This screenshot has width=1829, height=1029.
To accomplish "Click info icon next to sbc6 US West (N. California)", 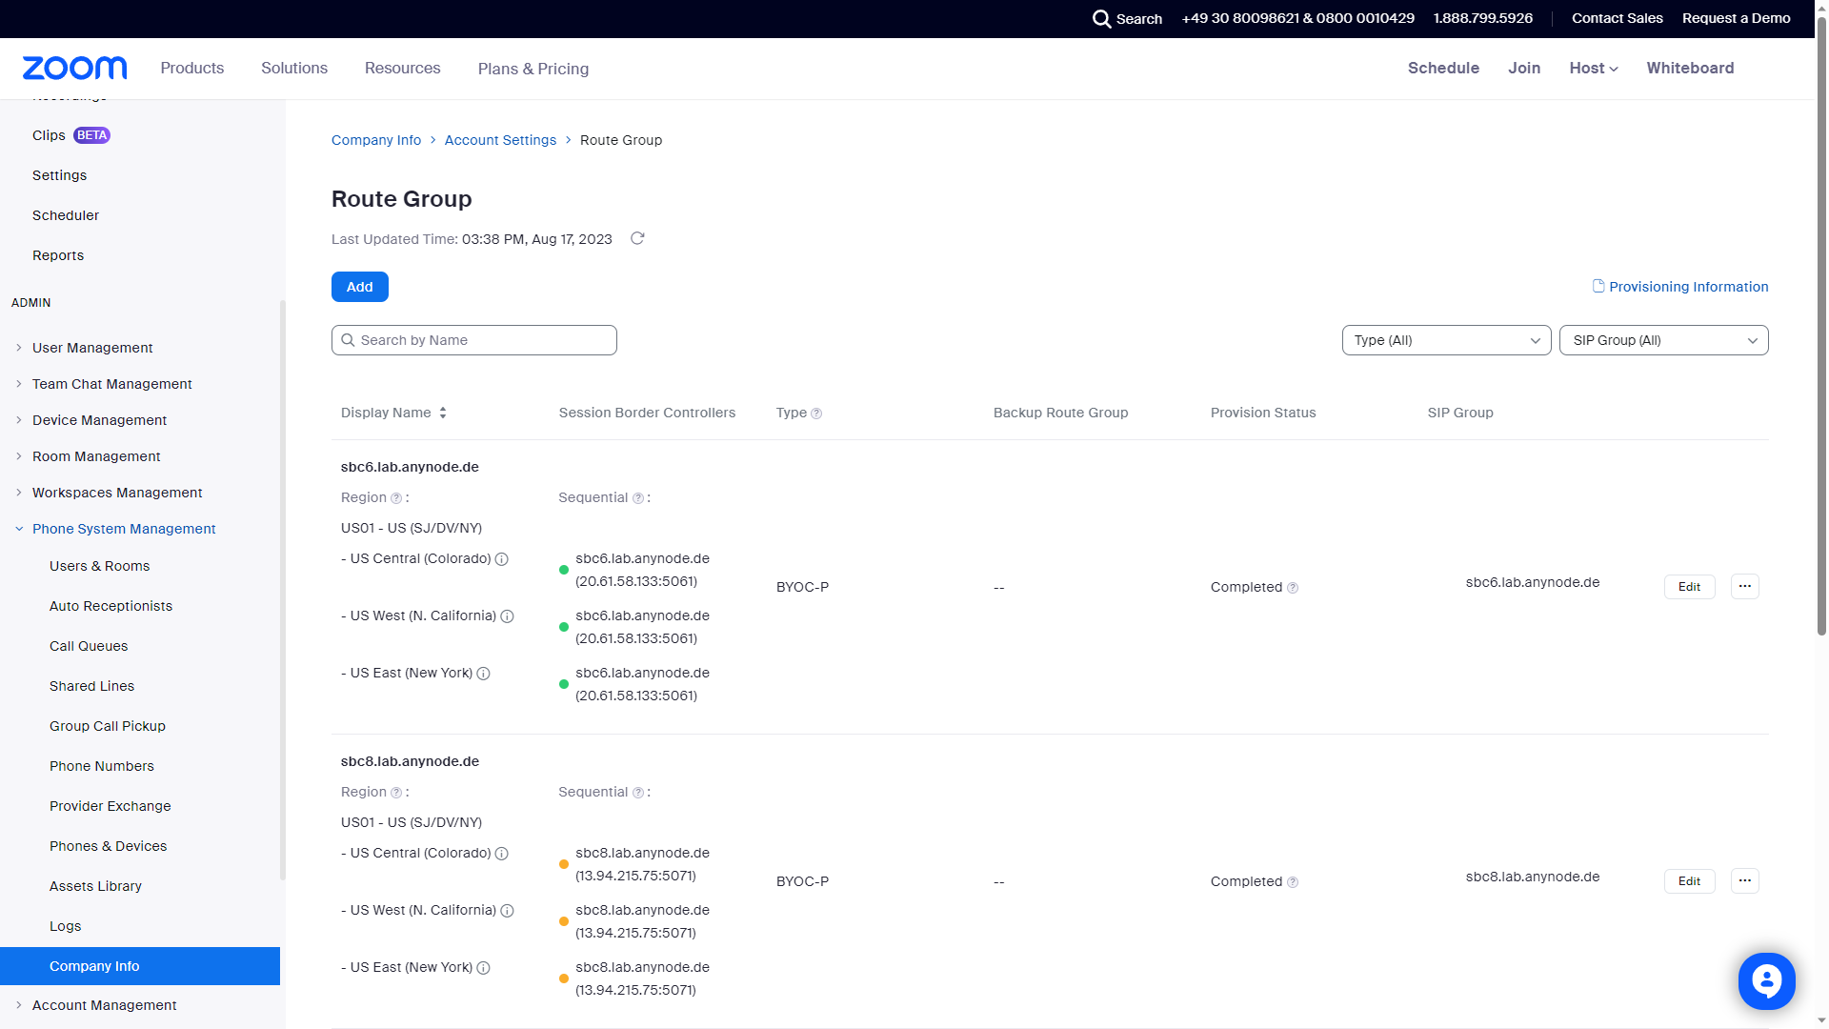I will pyautogui.click(x=508, y=616).
